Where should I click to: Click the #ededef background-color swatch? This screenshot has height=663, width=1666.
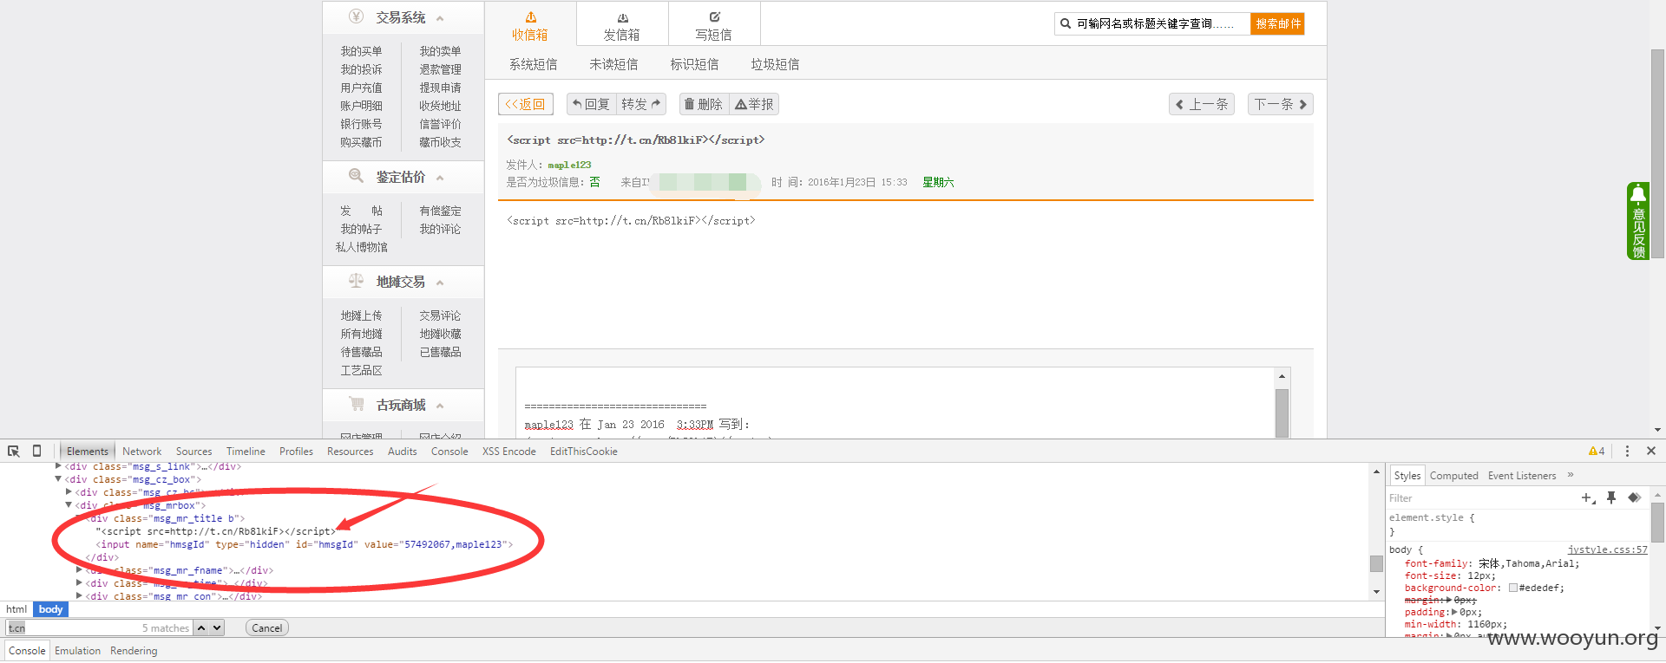coord(1513,588)
